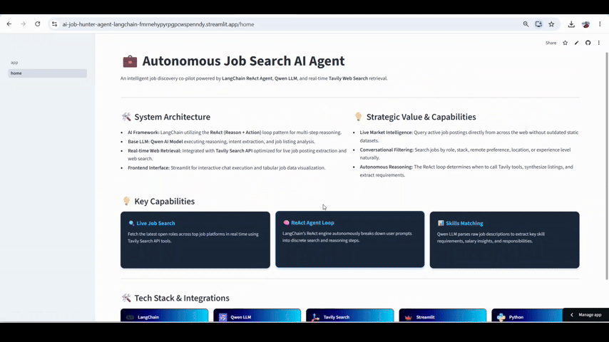609x342 pixels.
Task: Click the ReAct Agent Loop card
Action: click(x=350, y=239)
